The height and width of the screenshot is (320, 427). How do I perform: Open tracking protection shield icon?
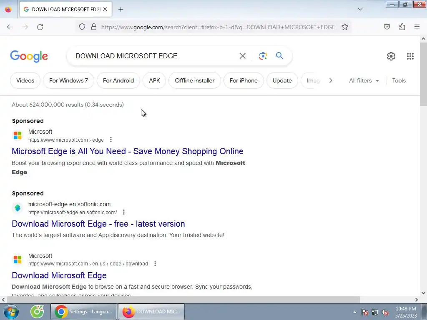point(82,27)
